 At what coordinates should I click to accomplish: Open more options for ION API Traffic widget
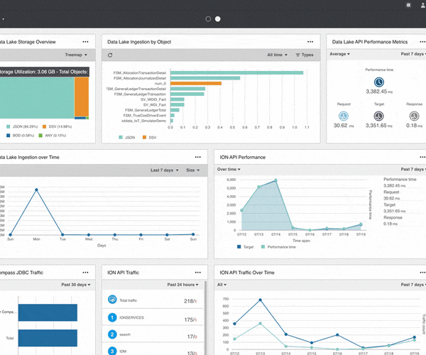point(198,272)
